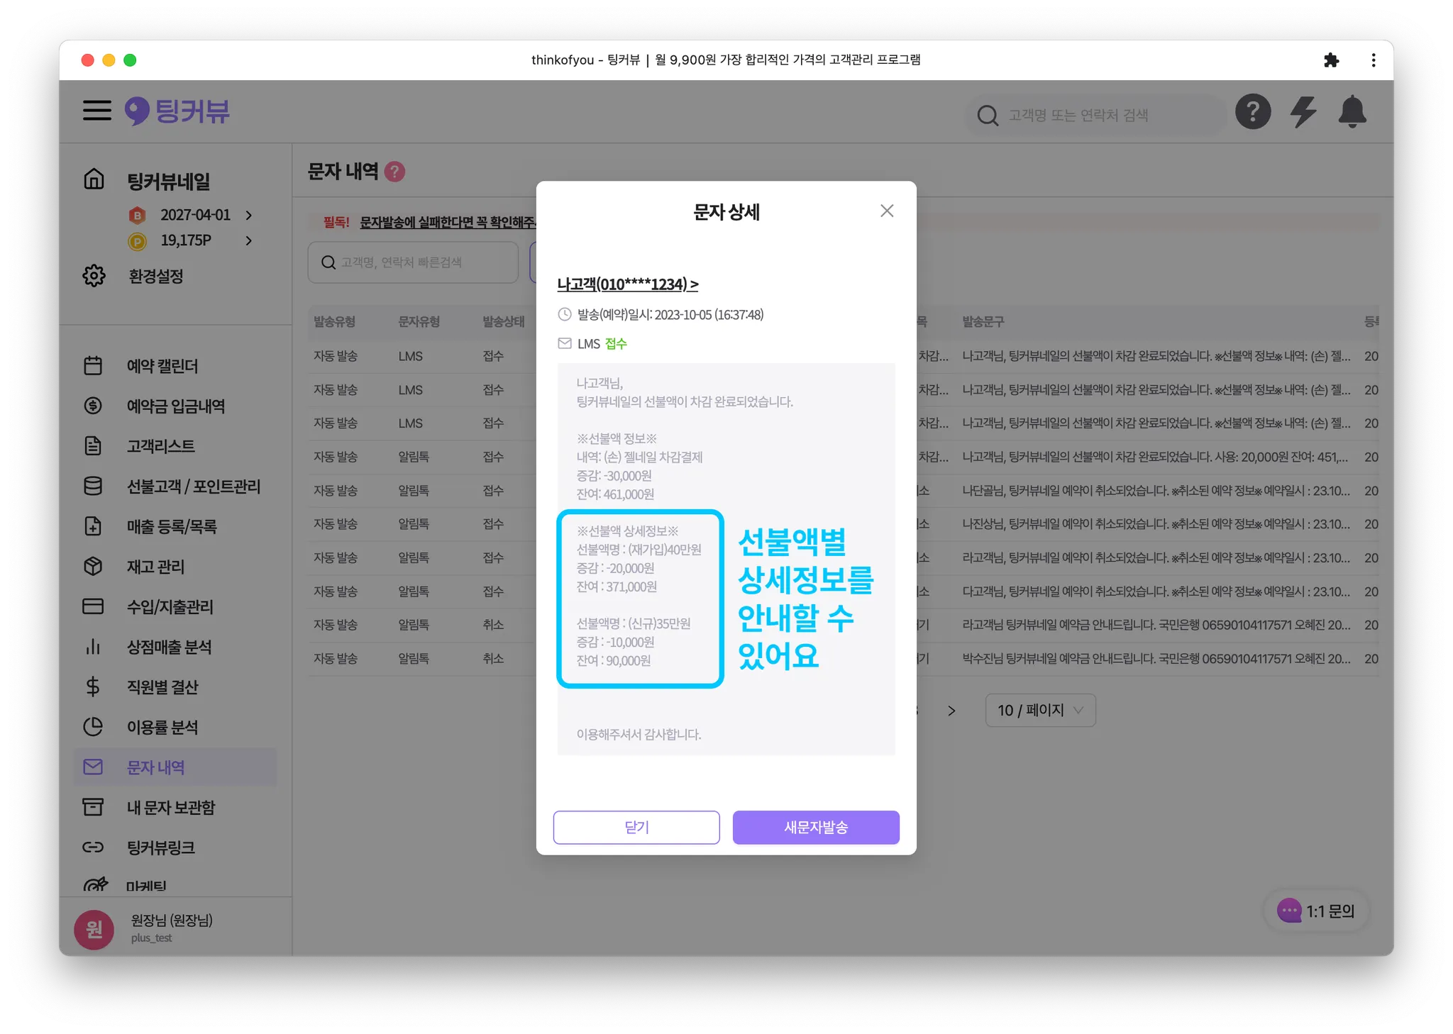Go to 고객리스트 in sidebar
The width and height of the screenshot is (1453, 1034).
160,446
